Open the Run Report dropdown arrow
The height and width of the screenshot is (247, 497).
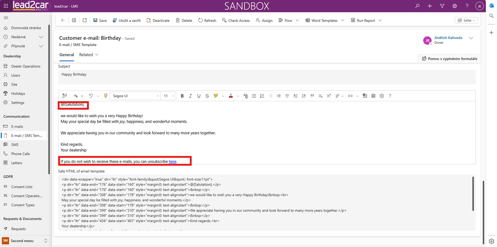pos(380,20)
